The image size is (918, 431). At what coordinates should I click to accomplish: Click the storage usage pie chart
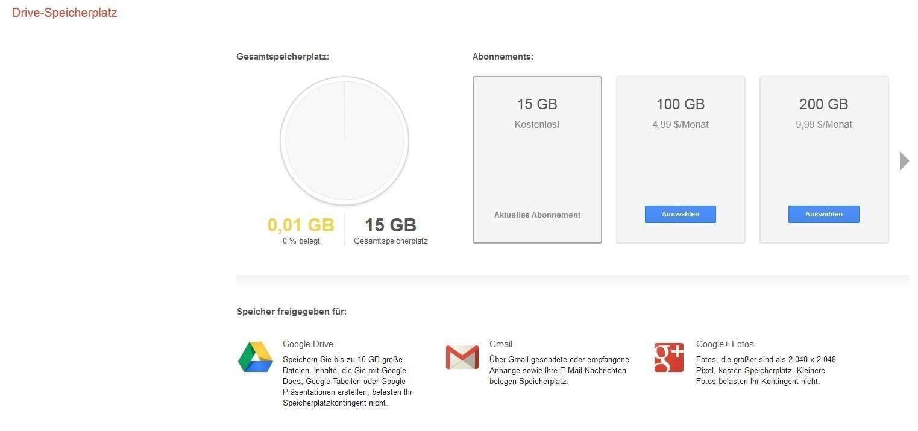pyautogui.click(x=345, y=142)
